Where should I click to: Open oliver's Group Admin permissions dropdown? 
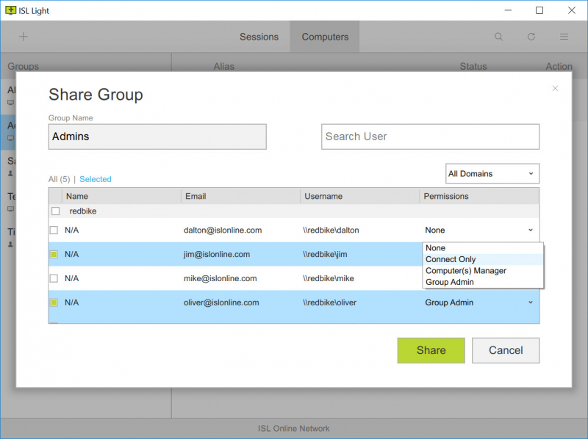479,302
